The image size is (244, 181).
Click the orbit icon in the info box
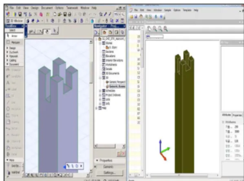coord(47,31)
